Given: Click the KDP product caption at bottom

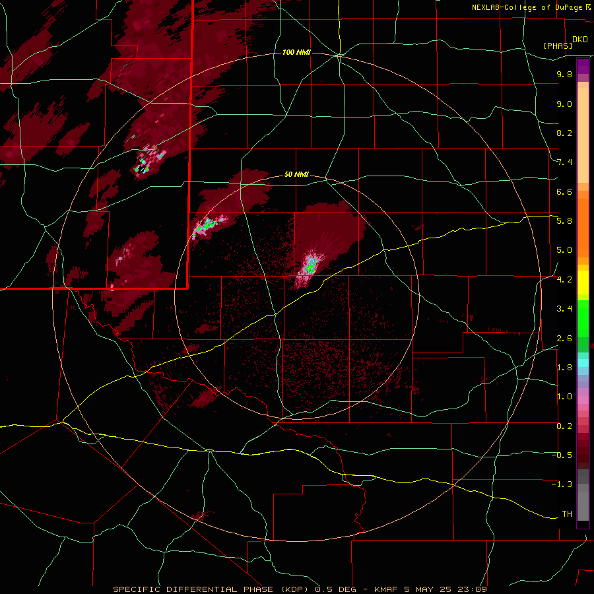Looking at the screenshot, I should (x=300, y=589).
